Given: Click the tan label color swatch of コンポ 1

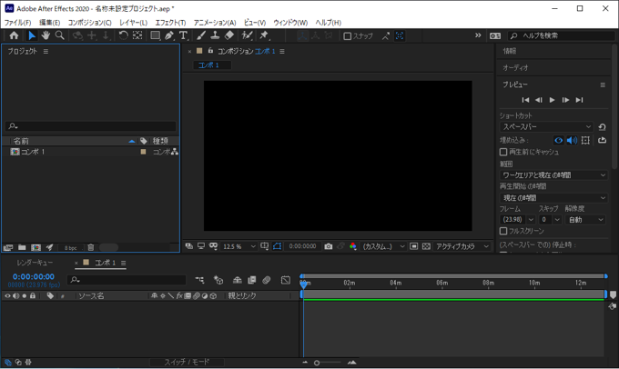Looking at the screenshot, I should tap(143, 152).
